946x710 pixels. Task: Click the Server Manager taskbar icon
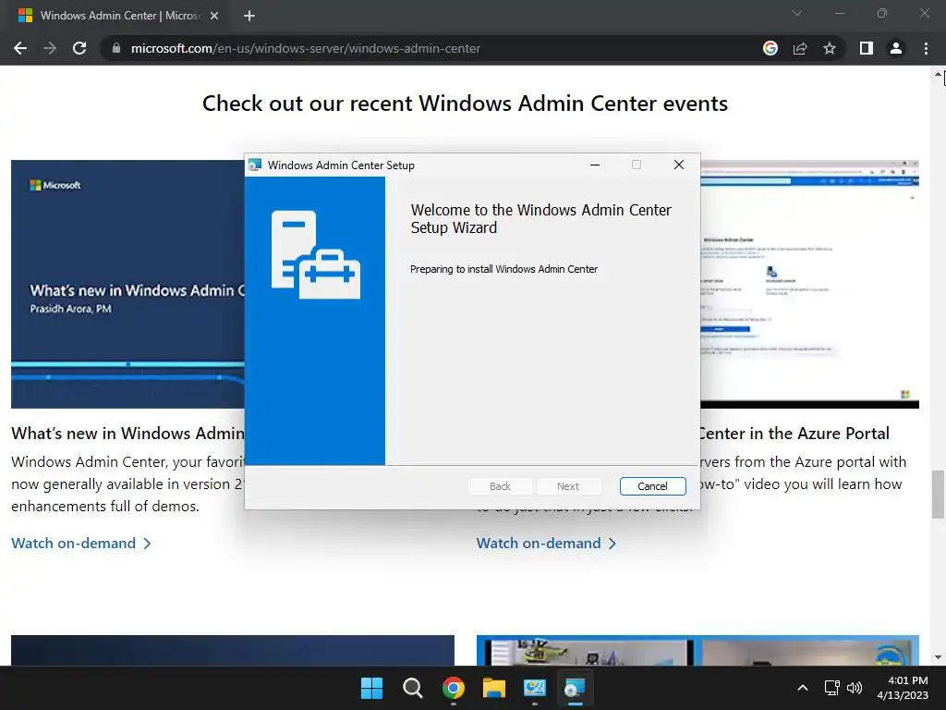(535, 688)
